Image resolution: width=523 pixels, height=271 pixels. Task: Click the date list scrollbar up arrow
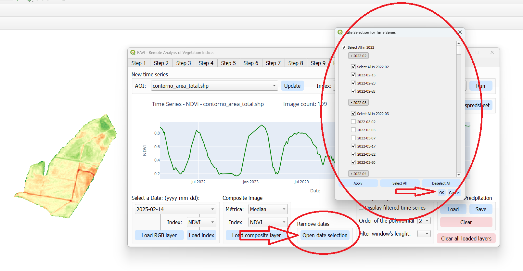click(459, 43)
